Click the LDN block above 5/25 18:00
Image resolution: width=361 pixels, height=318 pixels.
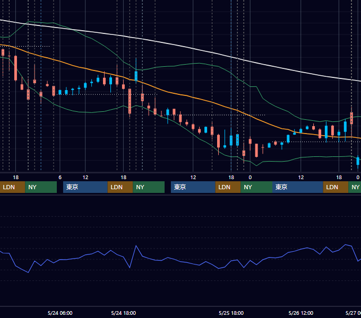tap(228, 187)
